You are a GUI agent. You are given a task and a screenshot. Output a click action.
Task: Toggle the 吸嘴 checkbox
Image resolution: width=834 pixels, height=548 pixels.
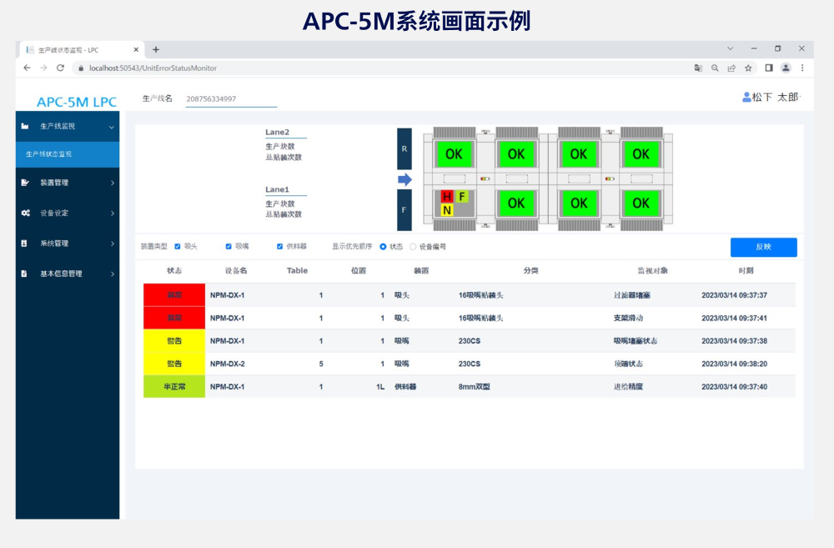(229, 246)
